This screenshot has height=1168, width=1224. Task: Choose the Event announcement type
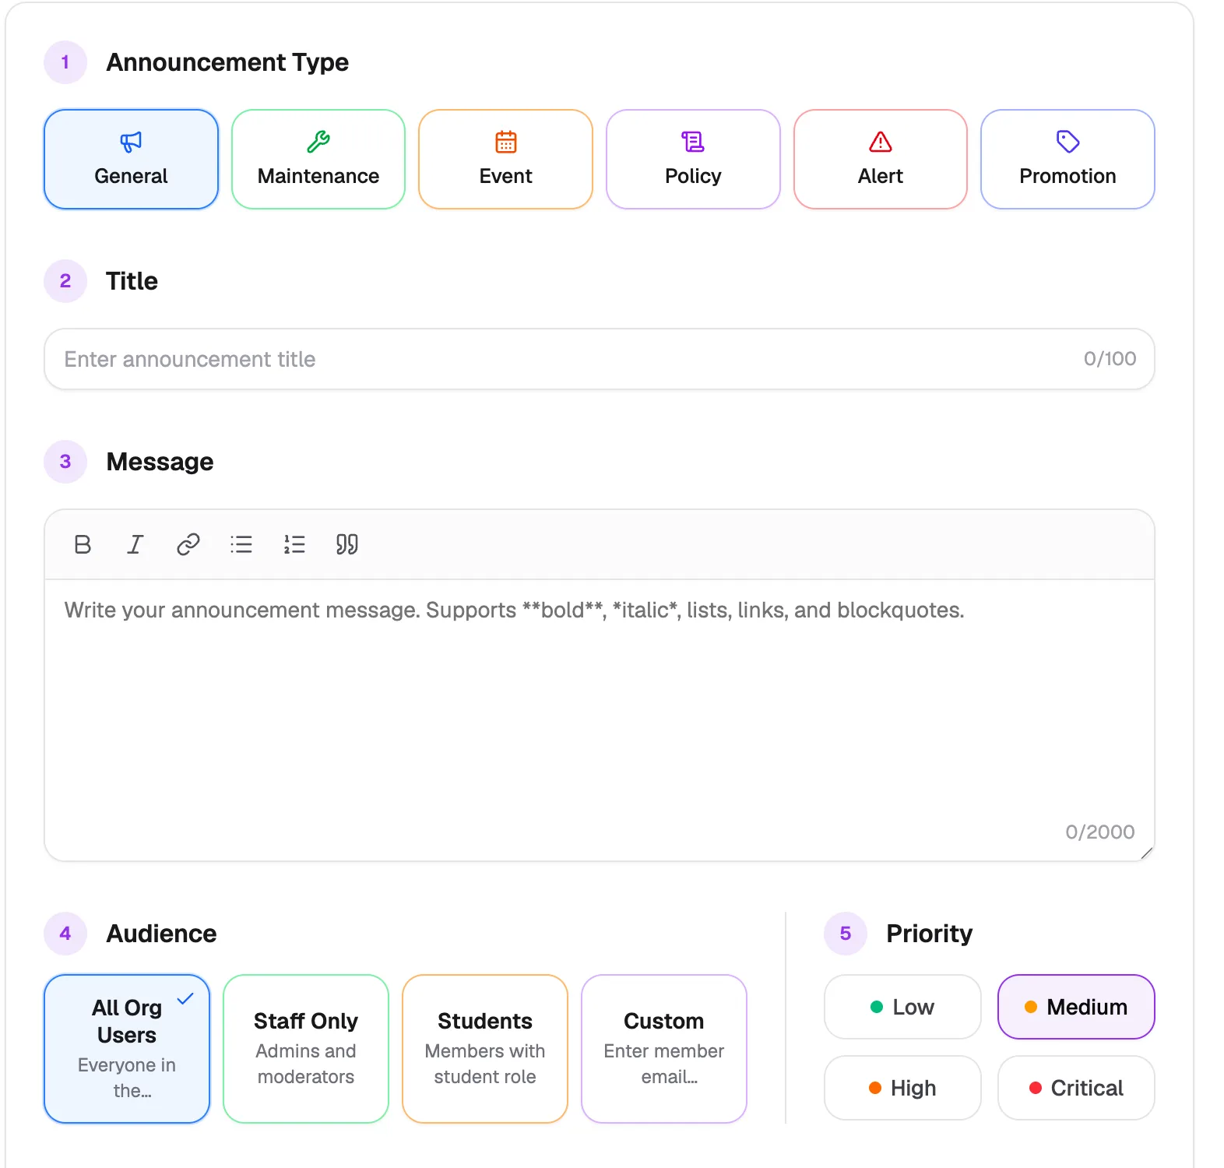506,160
